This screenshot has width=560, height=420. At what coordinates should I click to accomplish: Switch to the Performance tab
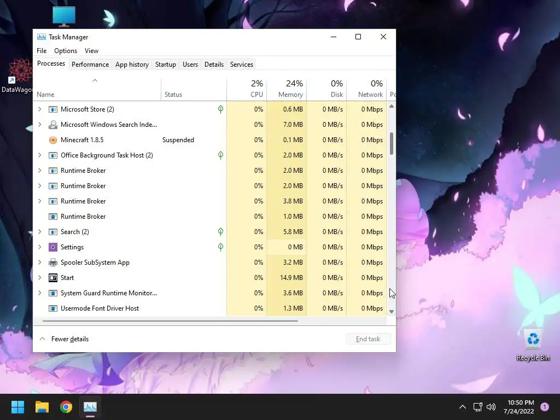tap(90, 65)
